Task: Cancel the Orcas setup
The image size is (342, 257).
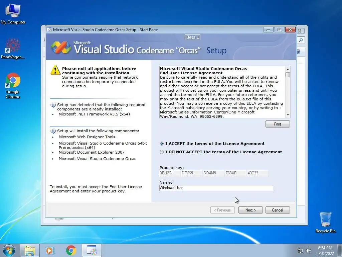Action: (278, 210)
